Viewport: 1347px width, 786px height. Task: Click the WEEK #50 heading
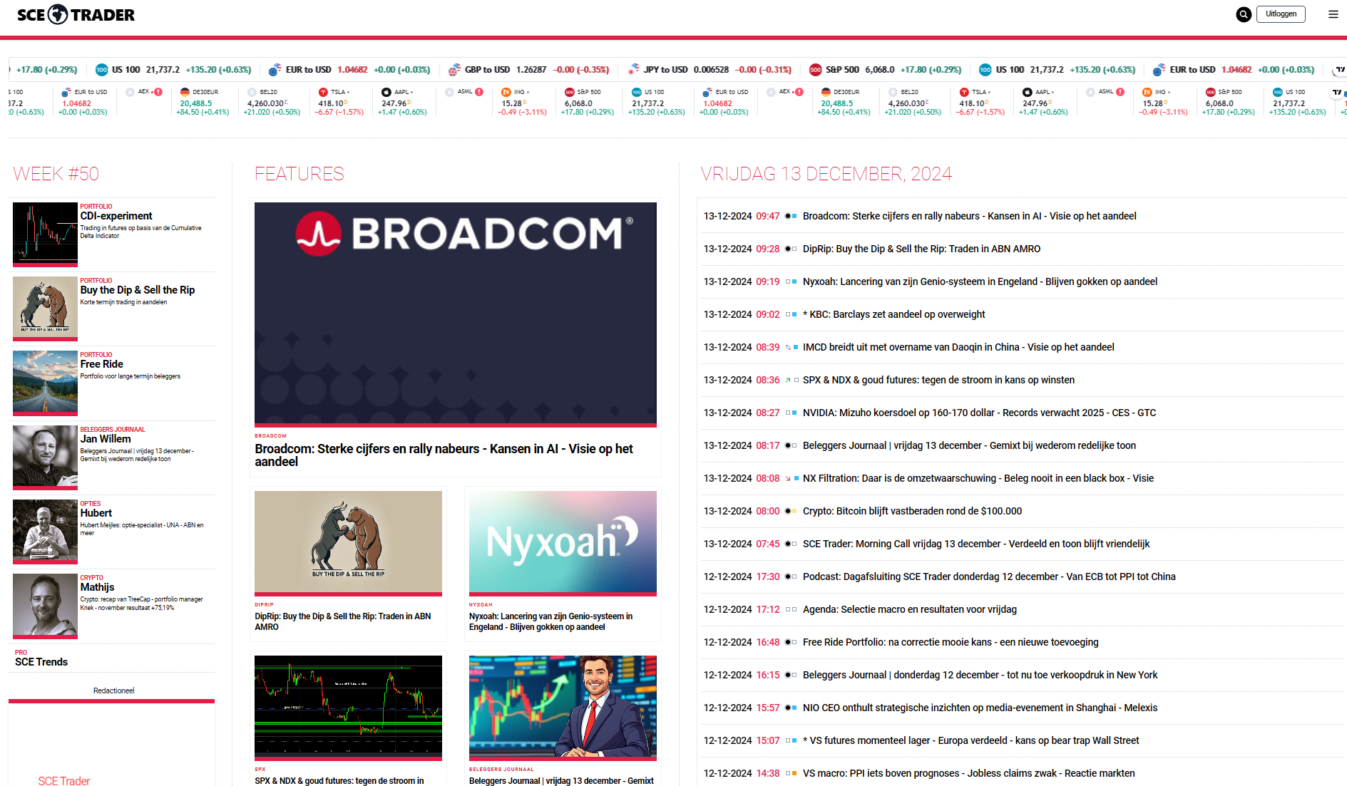click(56, 174)
